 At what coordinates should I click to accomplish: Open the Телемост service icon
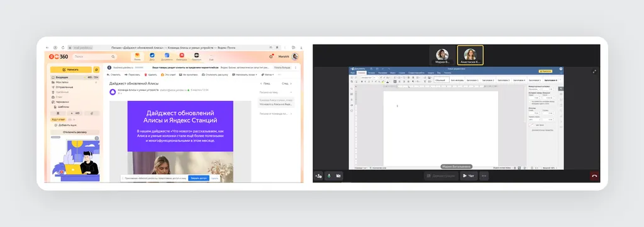pos(196,56)
